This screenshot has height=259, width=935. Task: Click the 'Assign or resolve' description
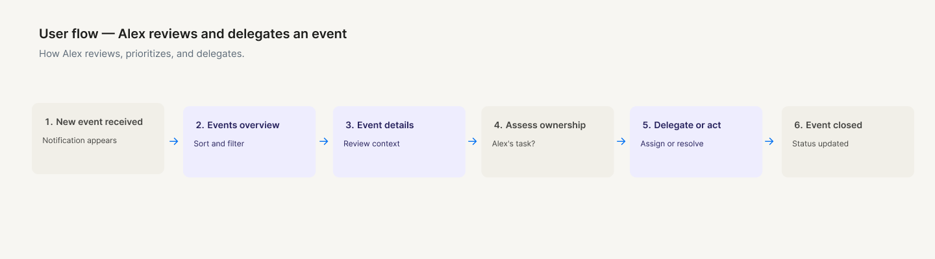click(x=672, y=144)
